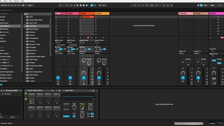Click track 3 pan knob
The image size is (224, 126).
(x=84, y=73)
